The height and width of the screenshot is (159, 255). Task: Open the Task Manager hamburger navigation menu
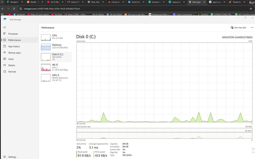coord(5,27)
